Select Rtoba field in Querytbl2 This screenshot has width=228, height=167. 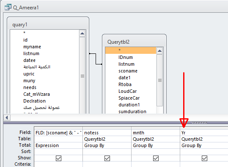[131, 84]
